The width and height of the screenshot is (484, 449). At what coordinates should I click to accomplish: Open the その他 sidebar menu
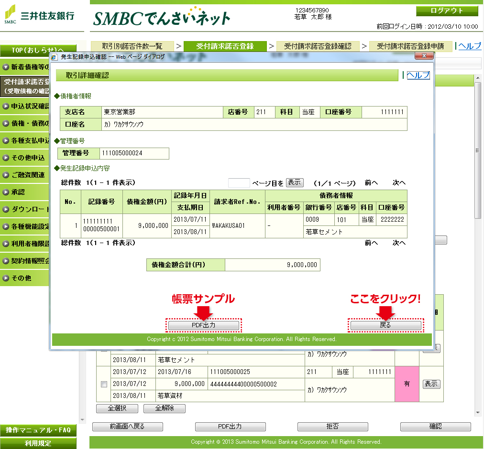(25, 278)
